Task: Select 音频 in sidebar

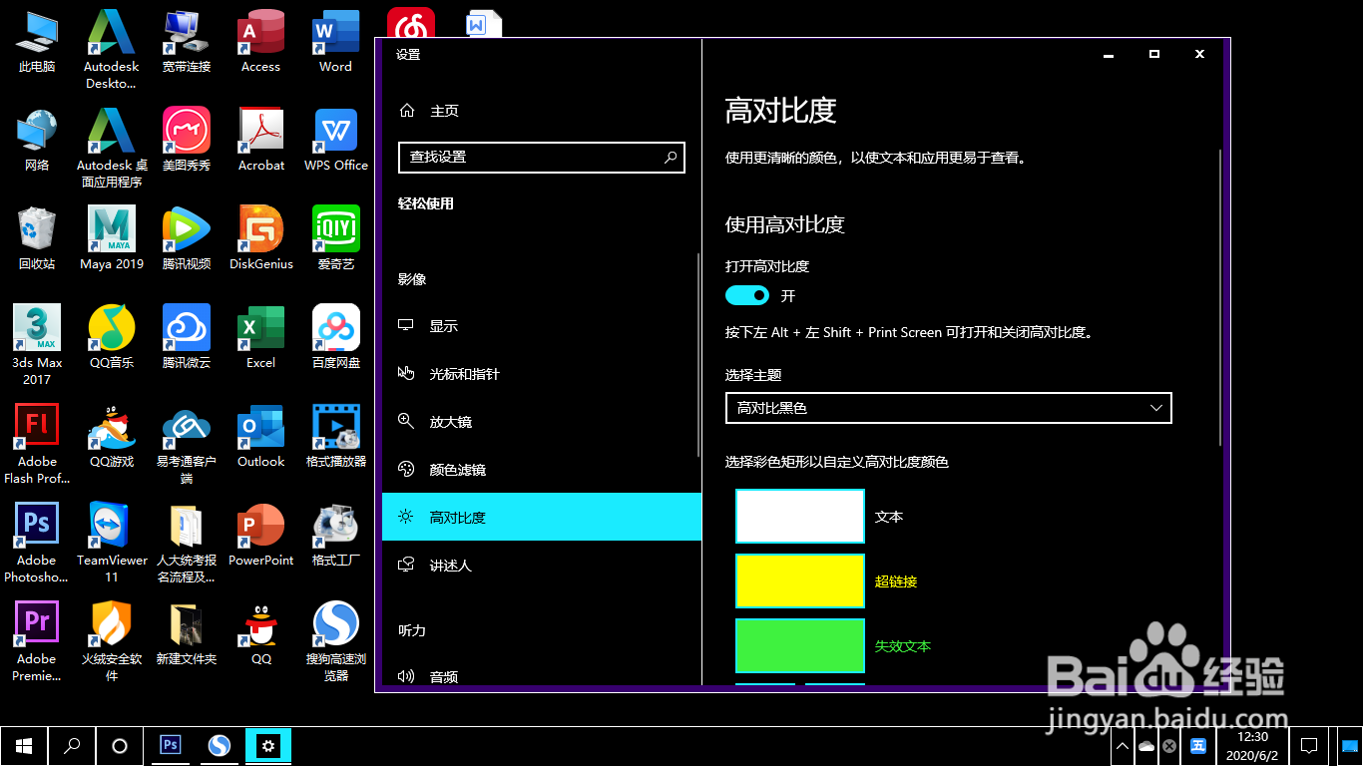Action: [x=542, y=676]
